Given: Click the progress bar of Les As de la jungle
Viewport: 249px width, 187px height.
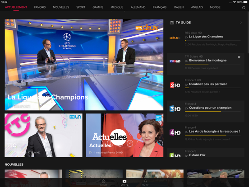Looking at the screenshot, I should pyautogui.click(x=213, y=135).
